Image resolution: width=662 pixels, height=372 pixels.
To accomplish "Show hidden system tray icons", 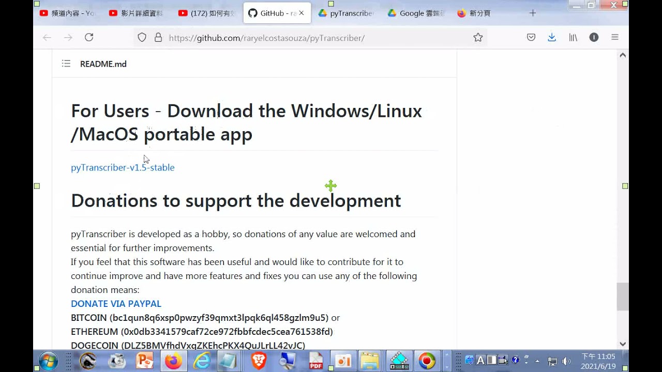I will 537,361.
